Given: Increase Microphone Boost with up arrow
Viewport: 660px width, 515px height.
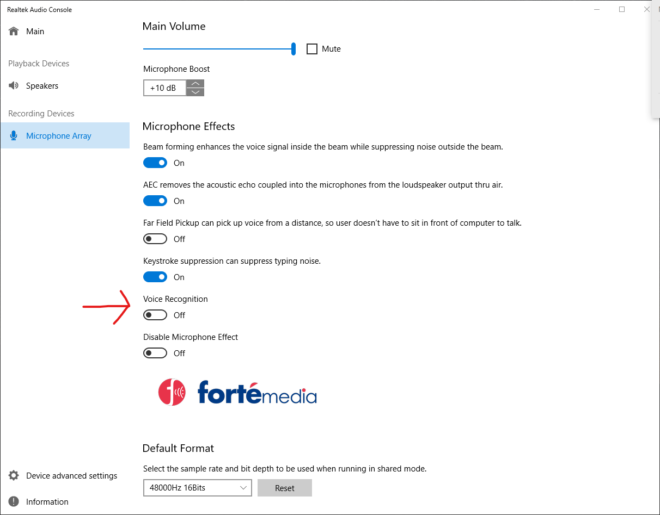Looking at the screenshot, I should pos(195,84).
